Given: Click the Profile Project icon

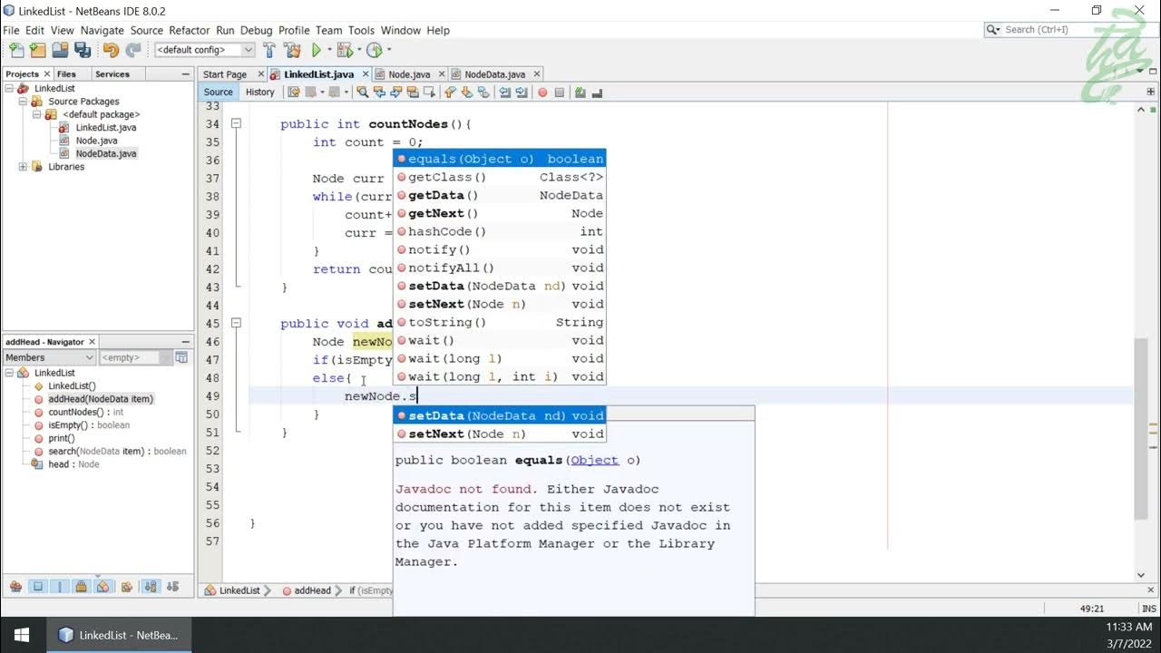Looking at the screenshot, I should pos(374,50).
